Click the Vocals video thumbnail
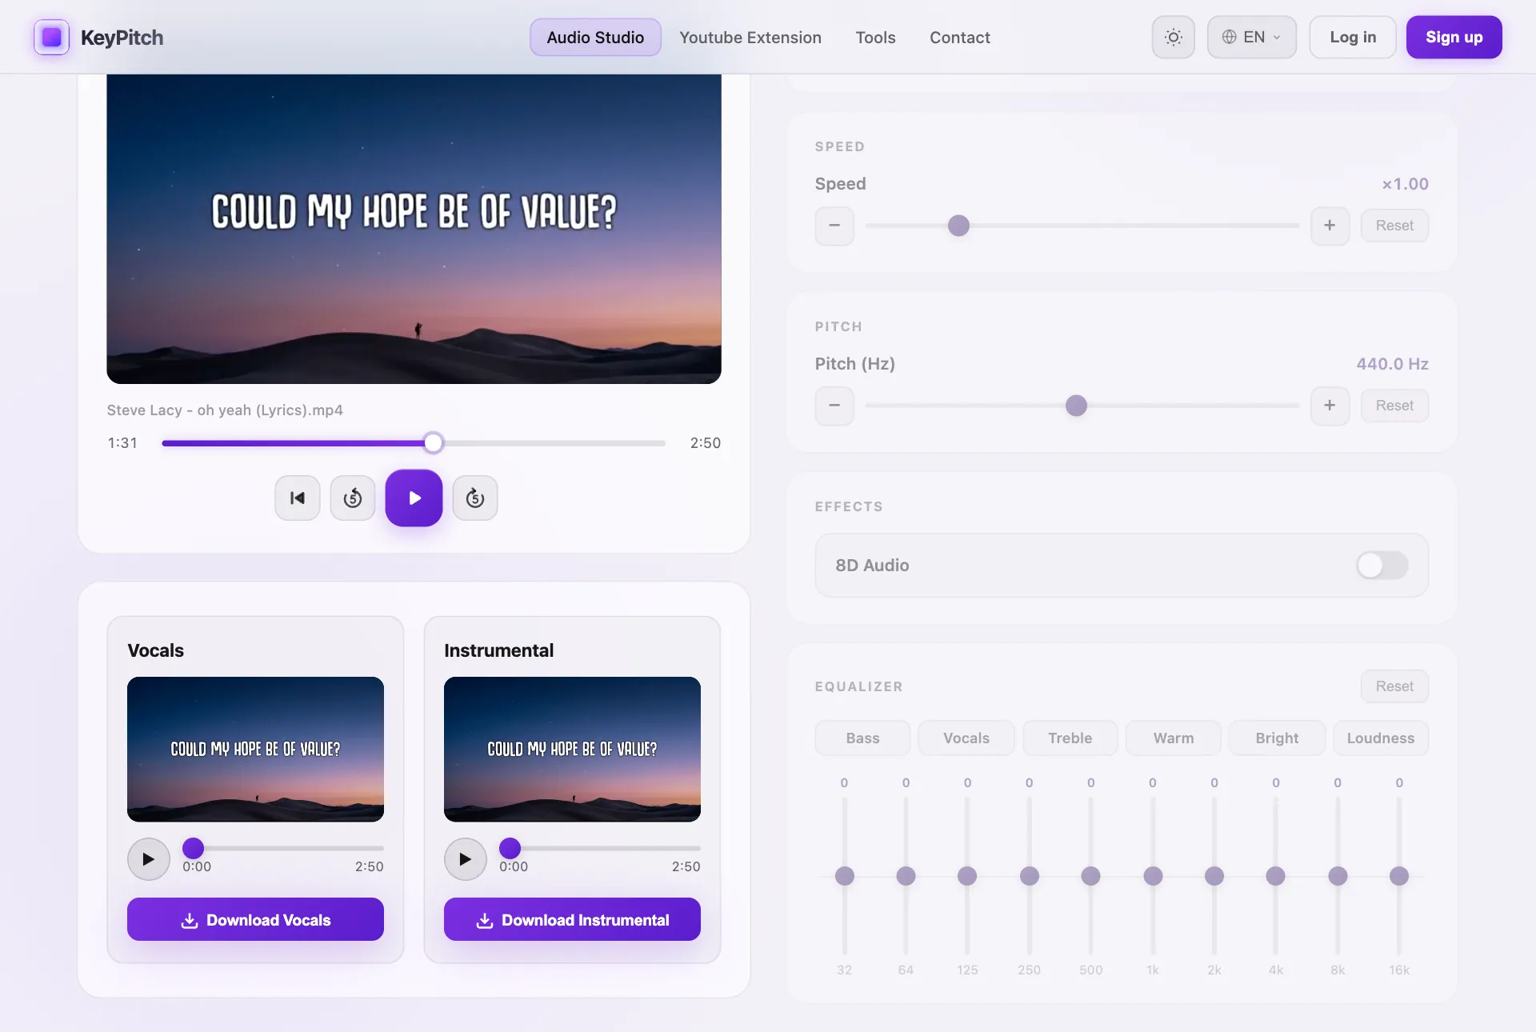This screenshot has width=1536, height=1032. pos(255,749)
